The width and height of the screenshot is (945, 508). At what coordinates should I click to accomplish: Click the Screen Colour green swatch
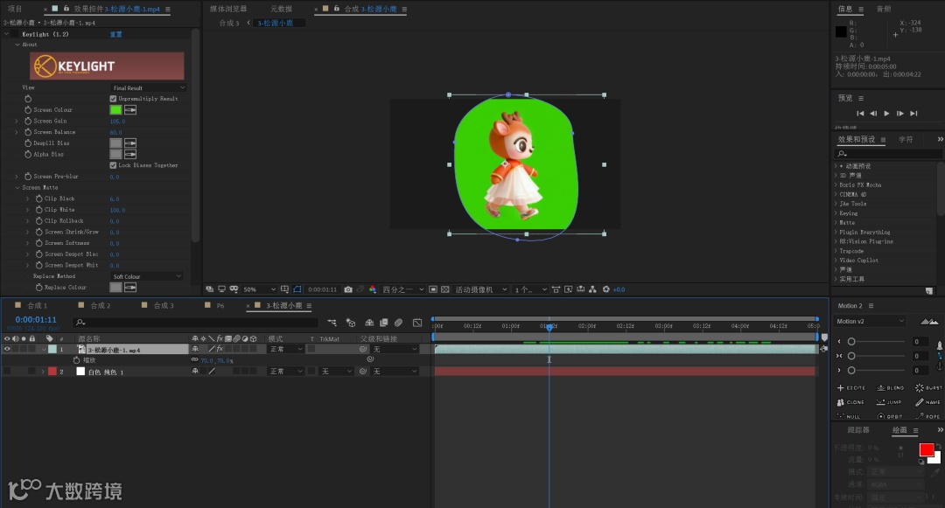[115, 110]
